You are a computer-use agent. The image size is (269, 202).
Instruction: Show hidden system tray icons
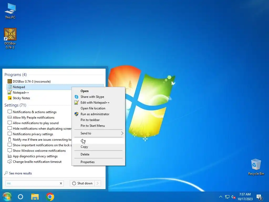coord(221,197)
